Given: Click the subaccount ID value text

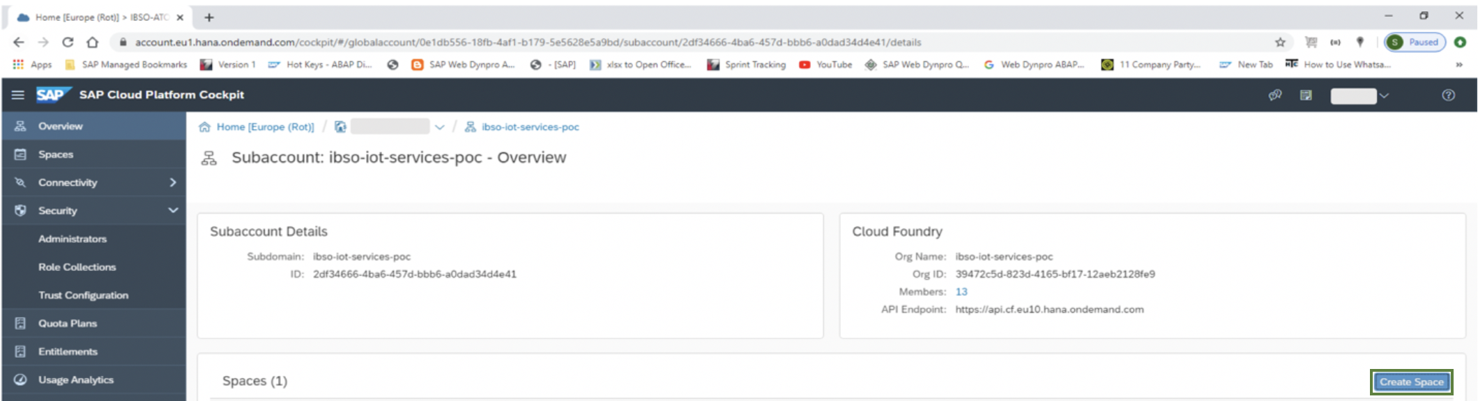Looking at the screenshot, I should [415, 274].
